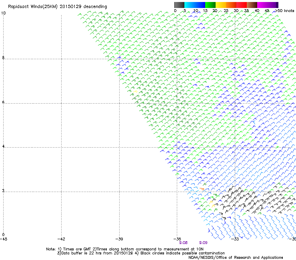Click the red 30-35 knots color swatch

pos(242,5)
